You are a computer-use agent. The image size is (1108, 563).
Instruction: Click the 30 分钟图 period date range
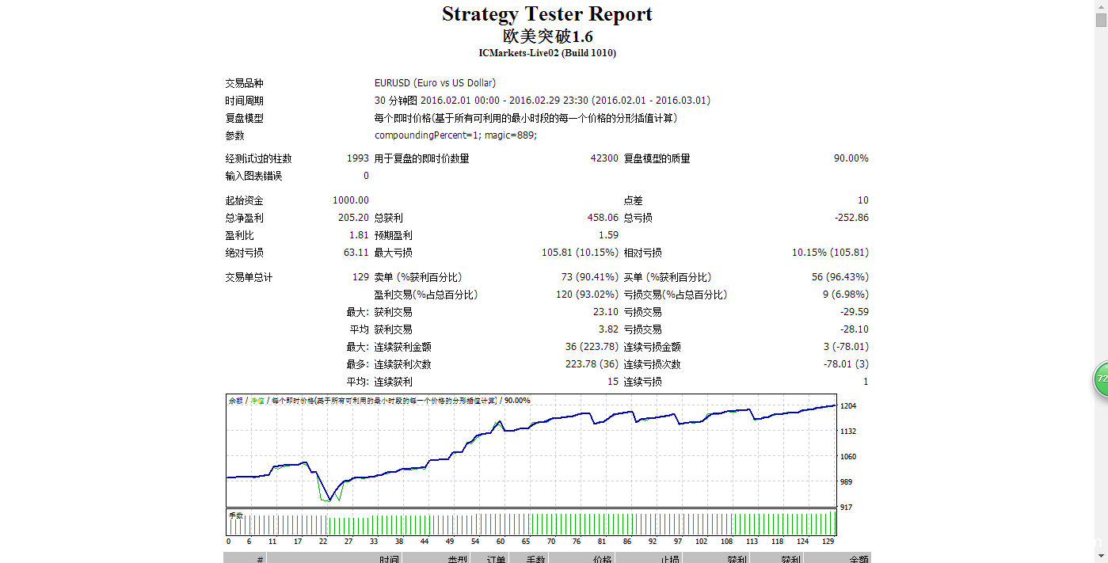[542, 101]
